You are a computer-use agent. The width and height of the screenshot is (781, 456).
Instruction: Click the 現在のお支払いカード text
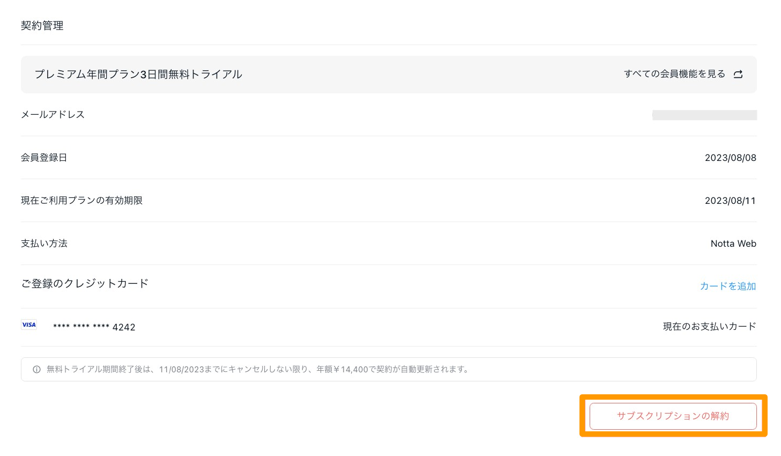point(709,327)
